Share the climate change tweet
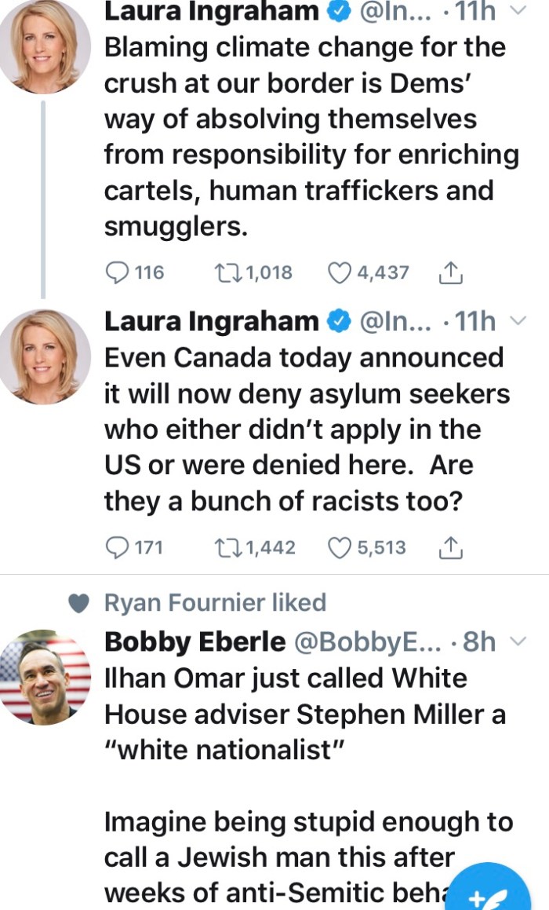 point(450,272)
